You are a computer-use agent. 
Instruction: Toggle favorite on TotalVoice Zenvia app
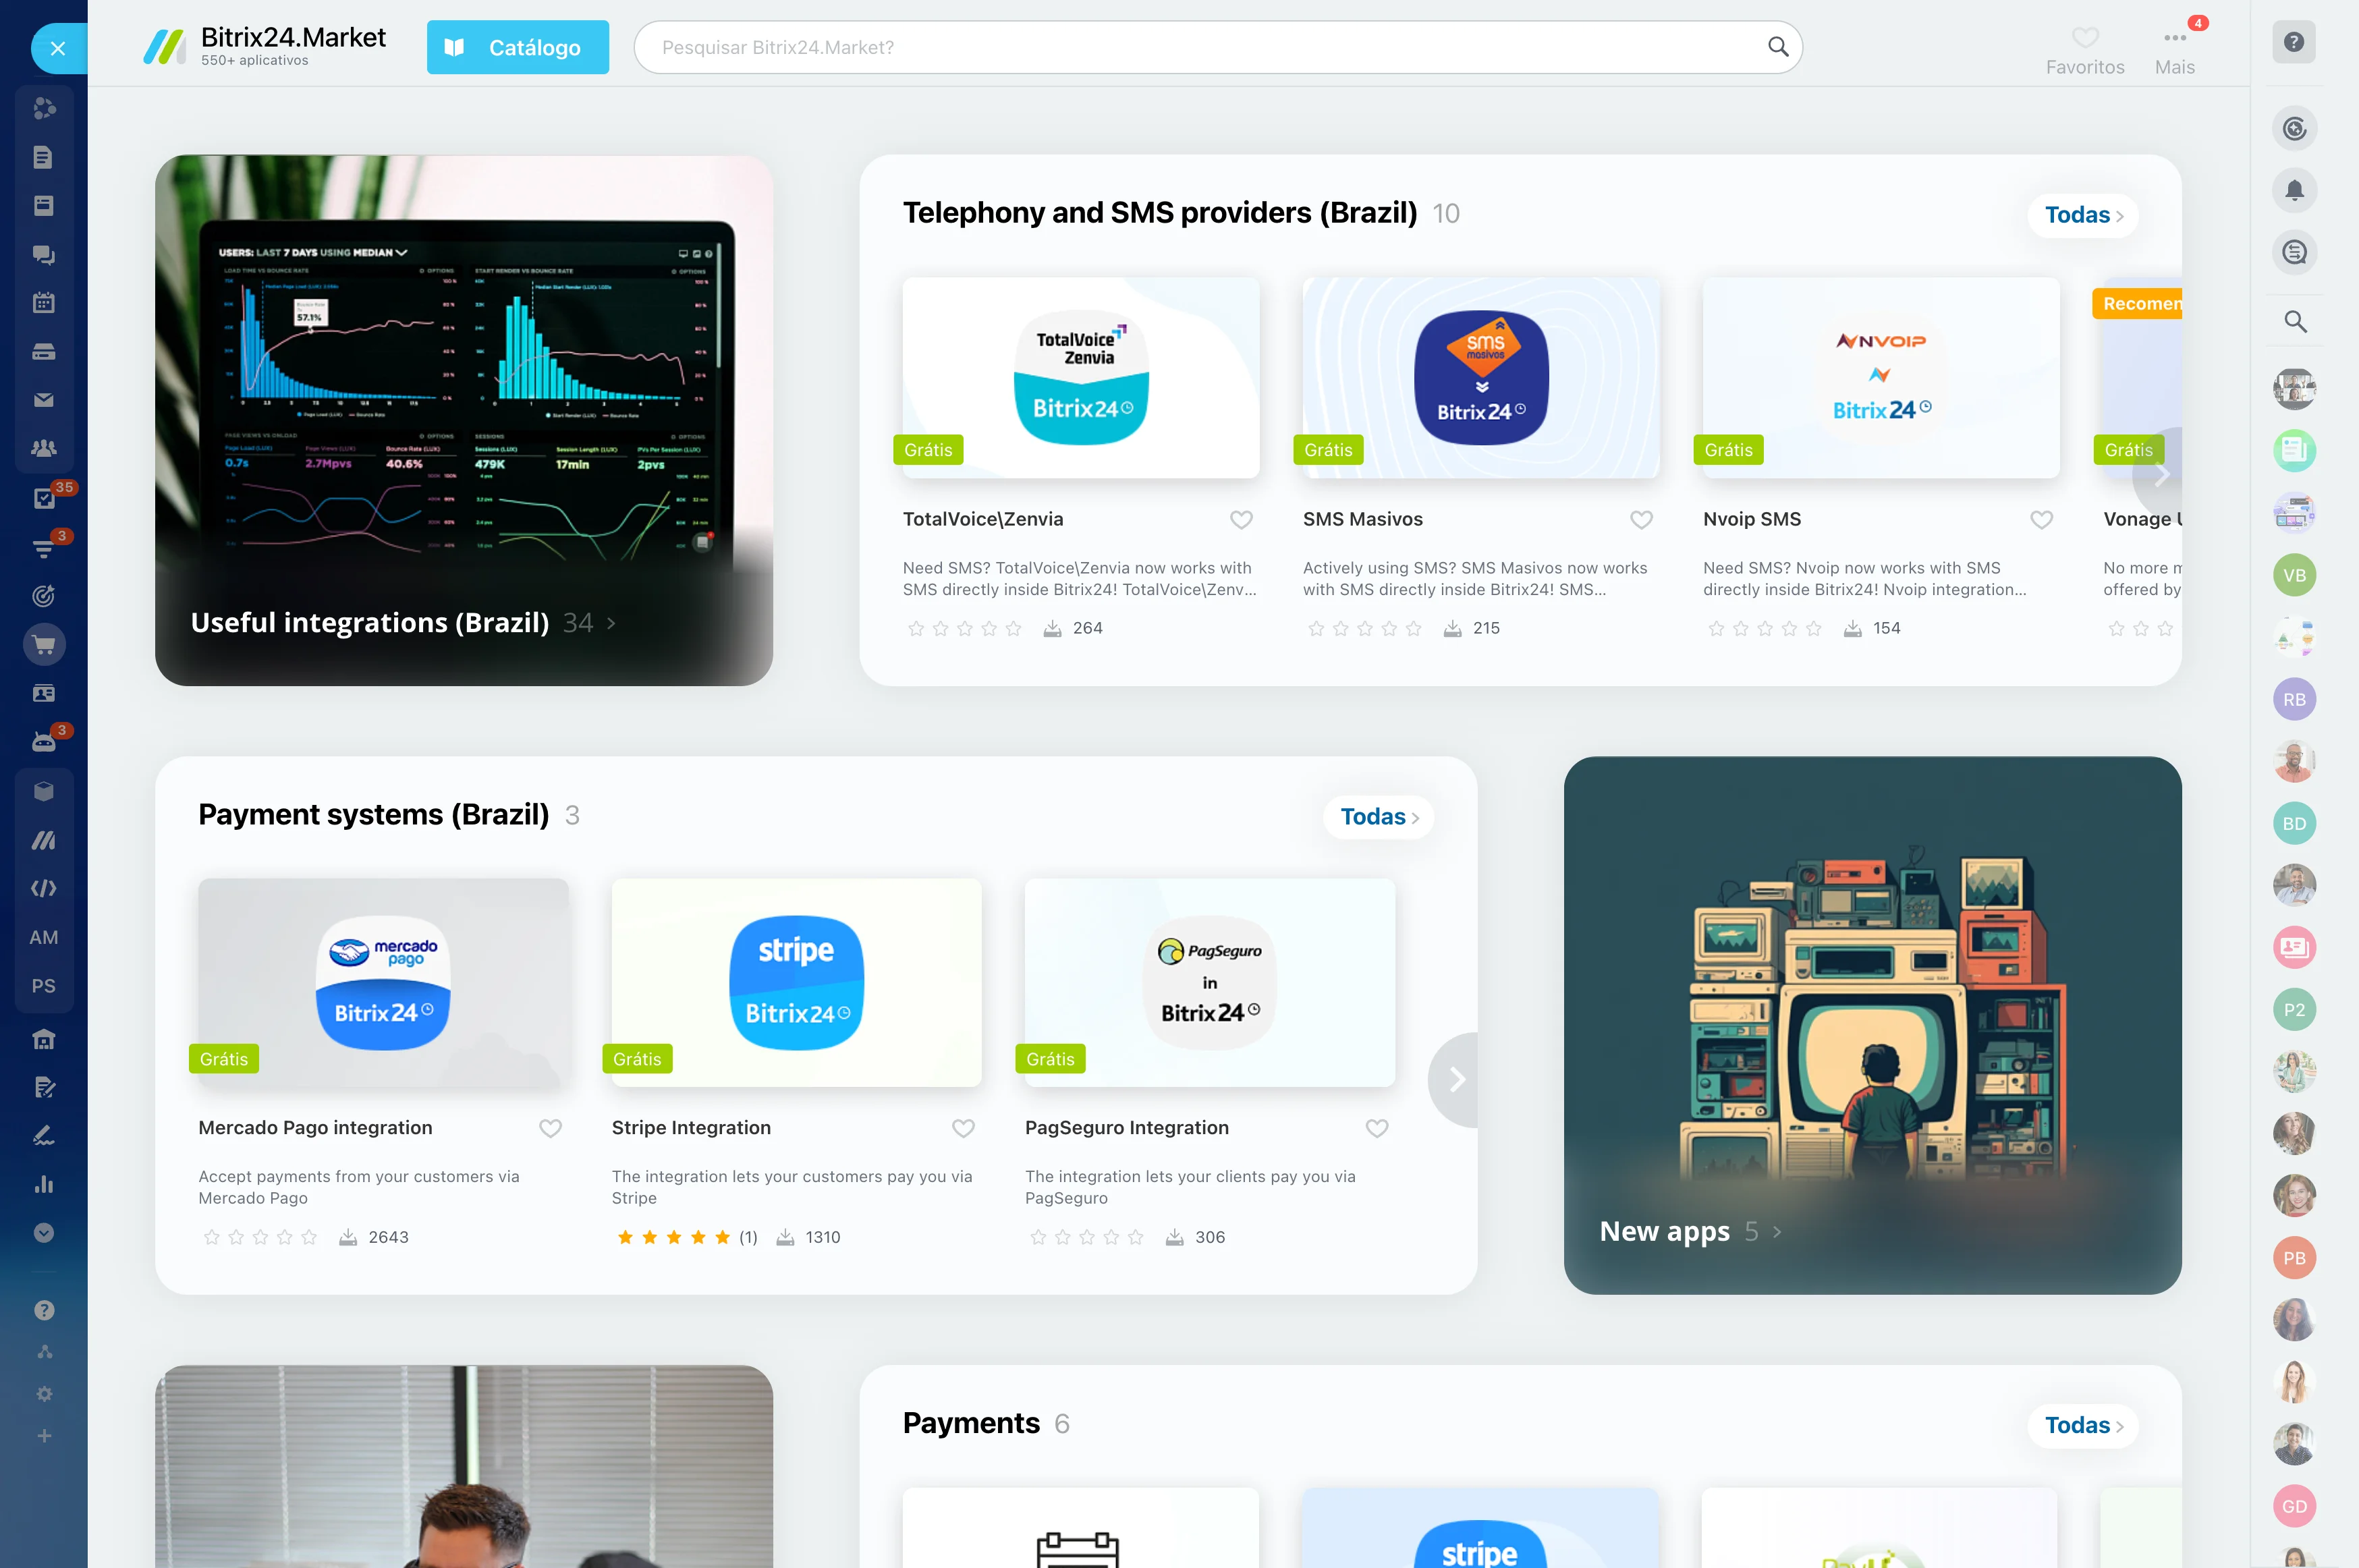point(1241,520)
